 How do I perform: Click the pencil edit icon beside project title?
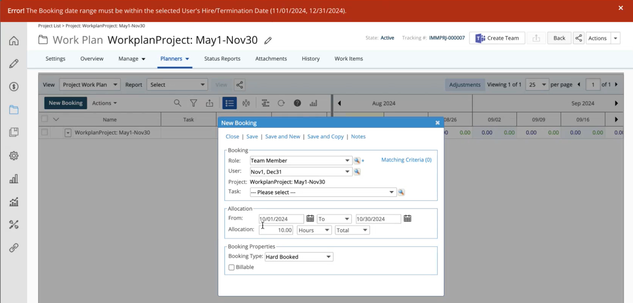click(x=268, y=40)
